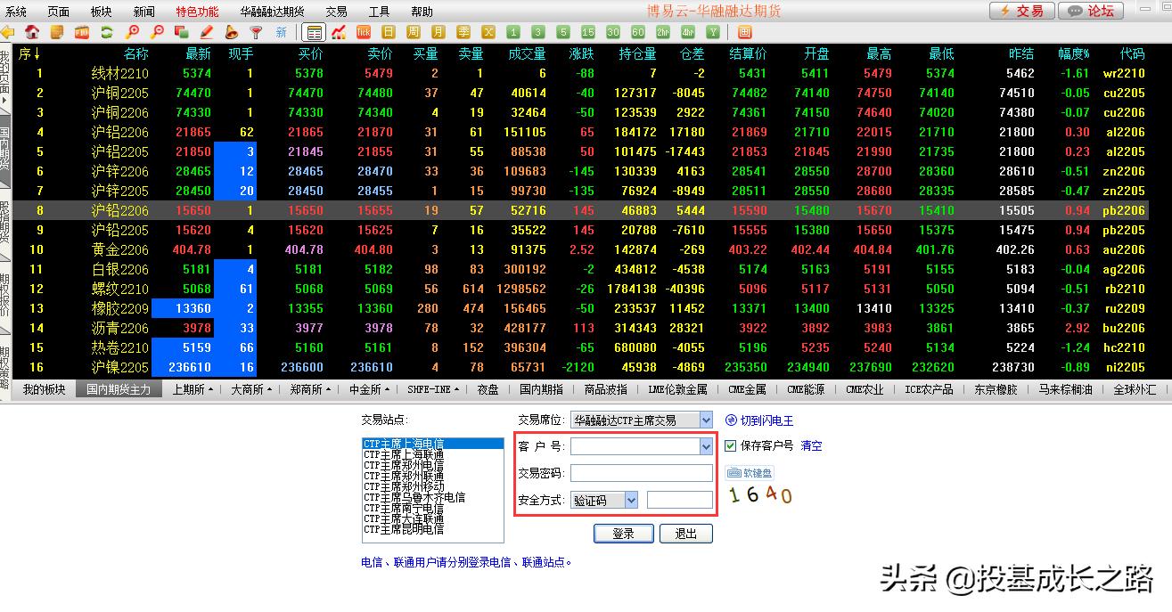This screenshot has width=1172, height=612.
Task: Select the 60-minute period icon
Action: [636, 32]
